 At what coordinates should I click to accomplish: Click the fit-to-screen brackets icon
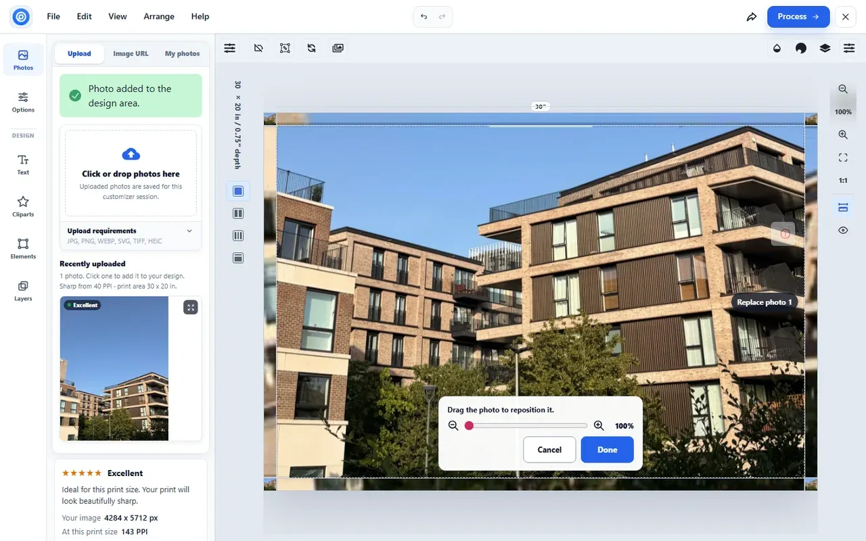(x=843, y=158)
